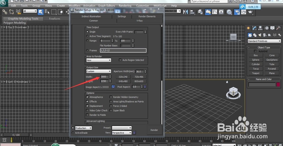Open the Schematic View icon
This screenshot has width=283, height=146.
221,12
